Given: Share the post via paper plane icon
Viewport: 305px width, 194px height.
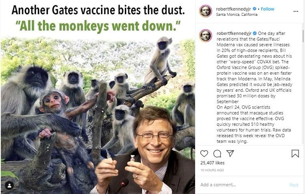Looking at the screenshot, I should (230, 153).
